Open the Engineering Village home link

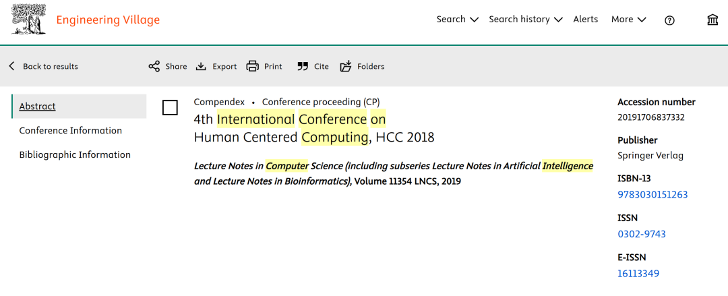tap(108, 20)
